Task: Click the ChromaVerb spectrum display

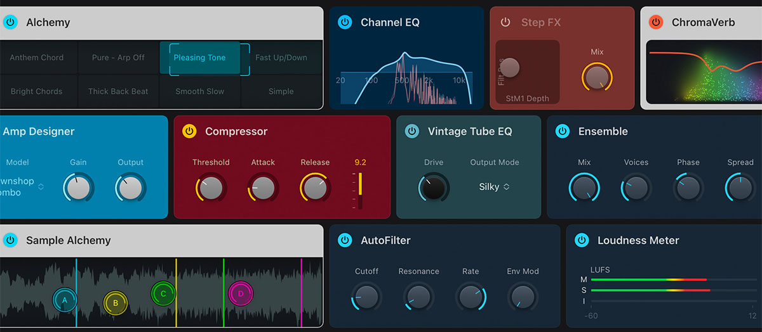Action: (704, 73)
